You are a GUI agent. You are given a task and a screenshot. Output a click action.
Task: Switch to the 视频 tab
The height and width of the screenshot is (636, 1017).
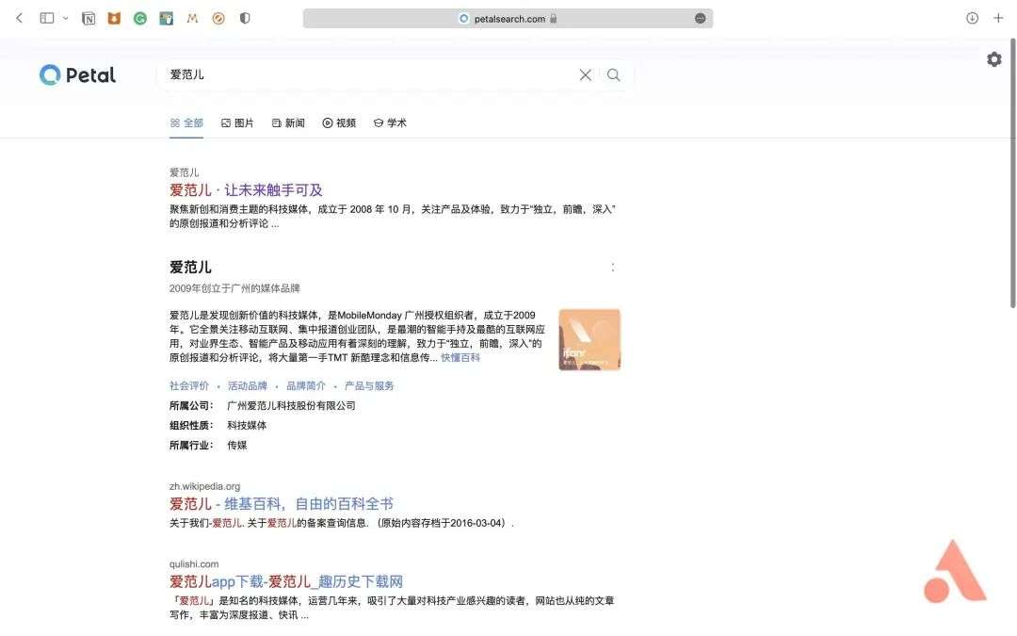(339, 122)
